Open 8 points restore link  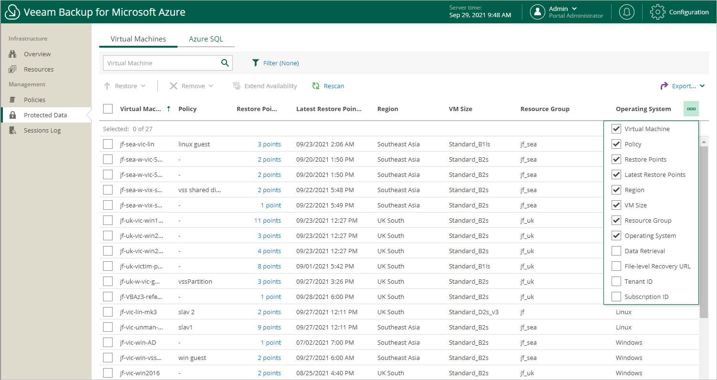pos(270,266)
